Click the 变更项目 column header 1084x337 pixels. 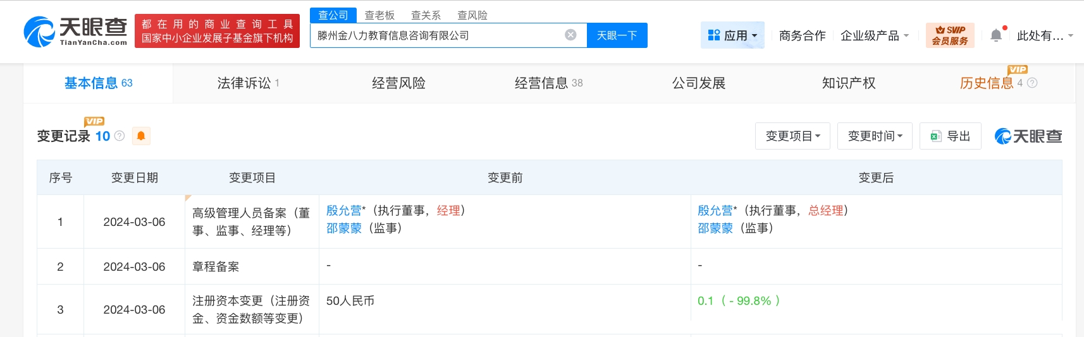(252, 177)
